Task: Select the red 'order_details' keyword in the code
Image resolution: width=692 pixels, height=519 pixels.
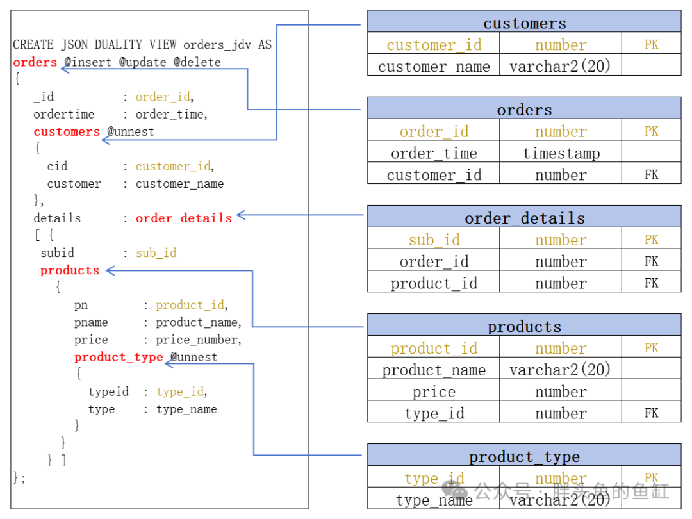Action: pos(184,218)
